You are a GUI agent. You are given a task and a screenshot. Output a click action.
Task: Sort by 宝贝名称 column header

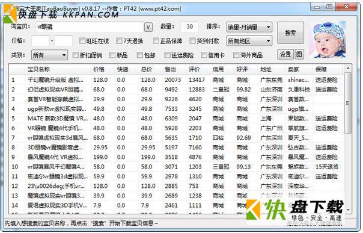(x=58, y=69)
